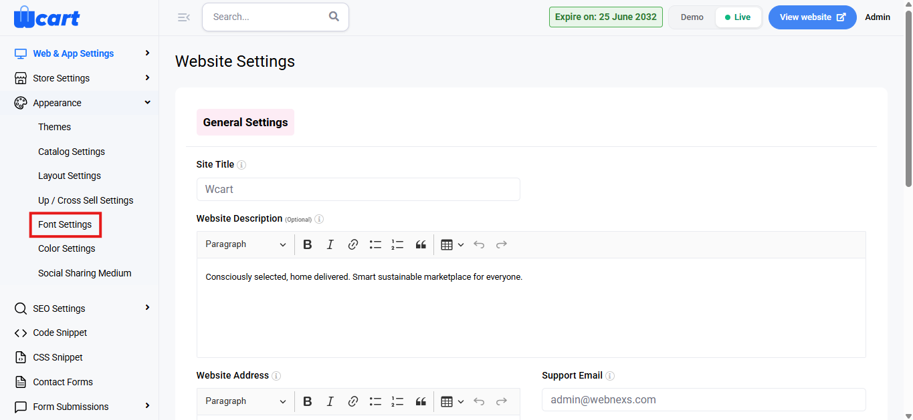Click the Wcart logo
Viewport: 913px width, 420px height.
pyautogui.click(x=47, y=17)
